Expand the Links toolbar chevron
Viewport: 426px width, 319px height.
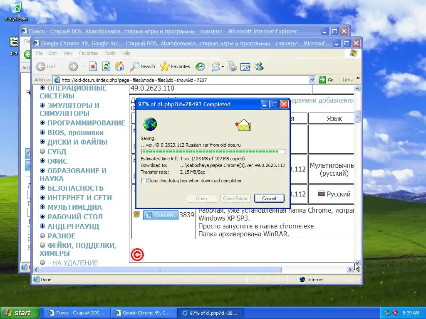[x=358, y=78]
